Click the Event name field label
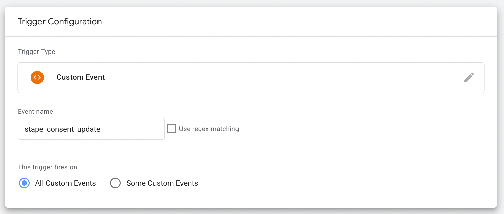This screenshot has width=504, height=214. tap(35, 112)
